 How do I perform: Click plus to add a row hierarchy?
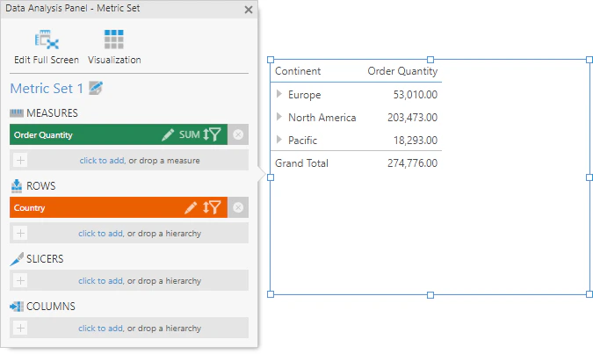tap(20, 234)
